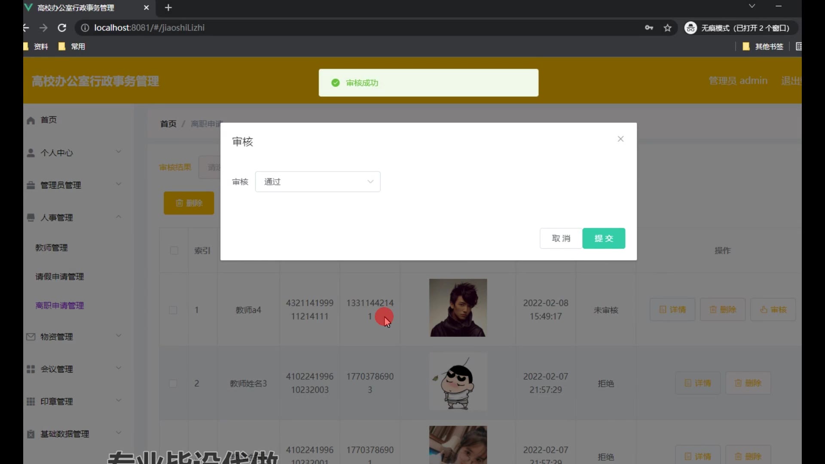This screenshot has width=825, height=464.
Task: Open 详情 for 教师姓名3 row
Action: 698,383
